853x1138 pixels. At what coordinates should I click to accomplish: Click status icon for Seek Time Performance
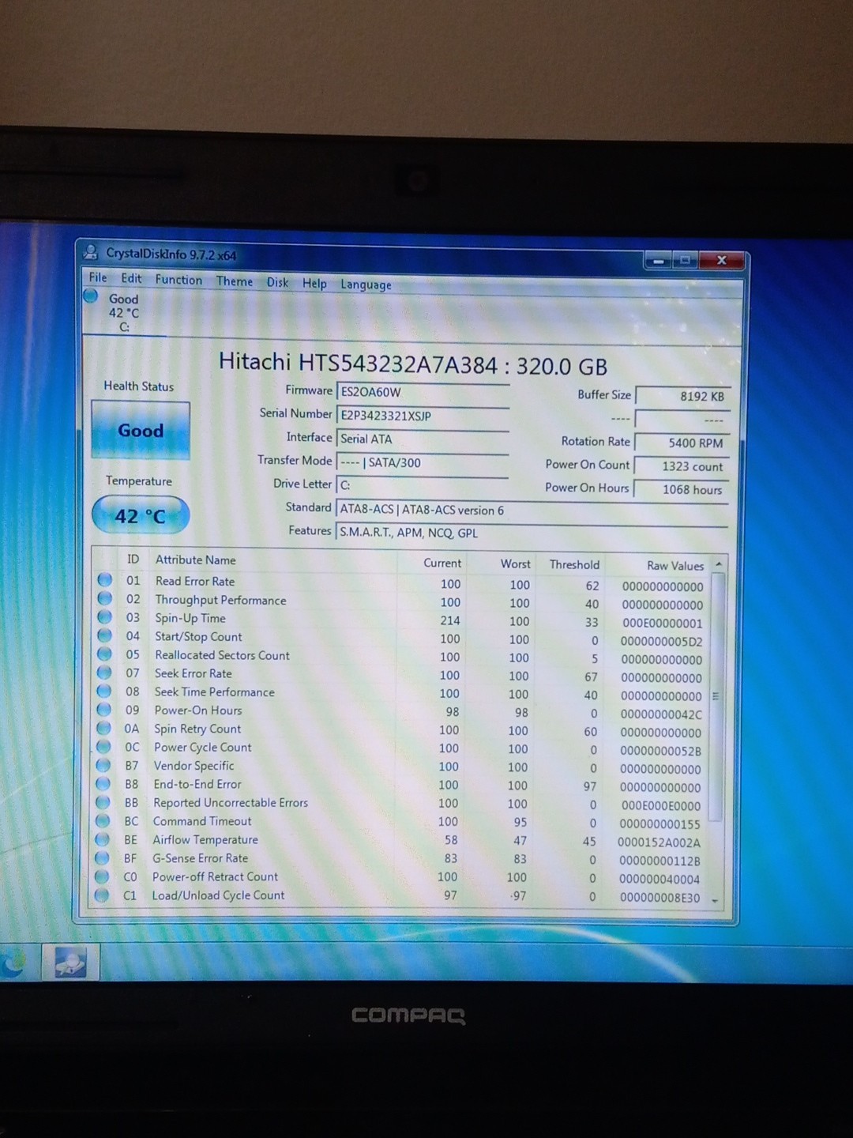103,691
